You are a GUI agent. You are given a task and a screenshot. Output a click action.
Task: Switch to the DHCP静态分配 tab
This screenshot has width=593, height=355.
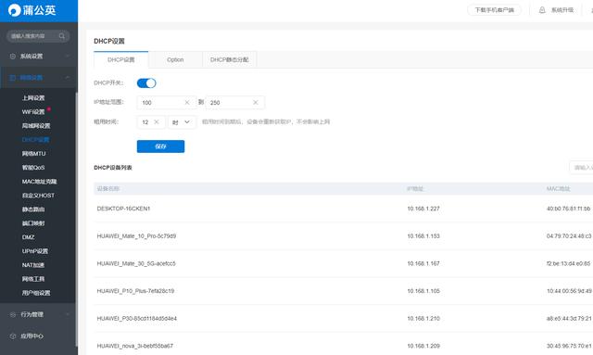pos(229,60)
